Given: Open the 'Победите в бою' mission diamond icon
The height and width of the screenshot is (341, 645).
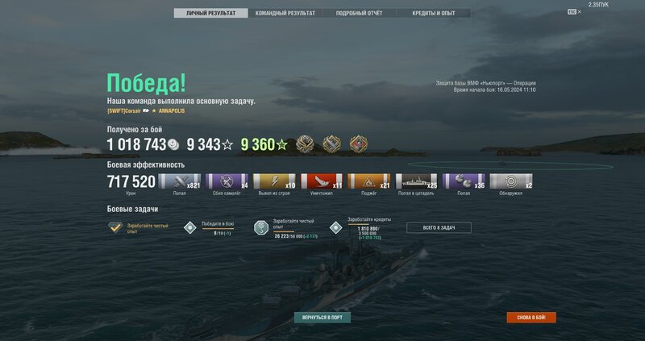Looking at the screenshot, I should (190, 227).
